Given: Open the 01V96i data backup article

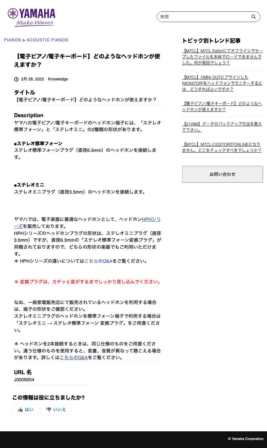Looking at the screenshot, I should pos(222,127).
